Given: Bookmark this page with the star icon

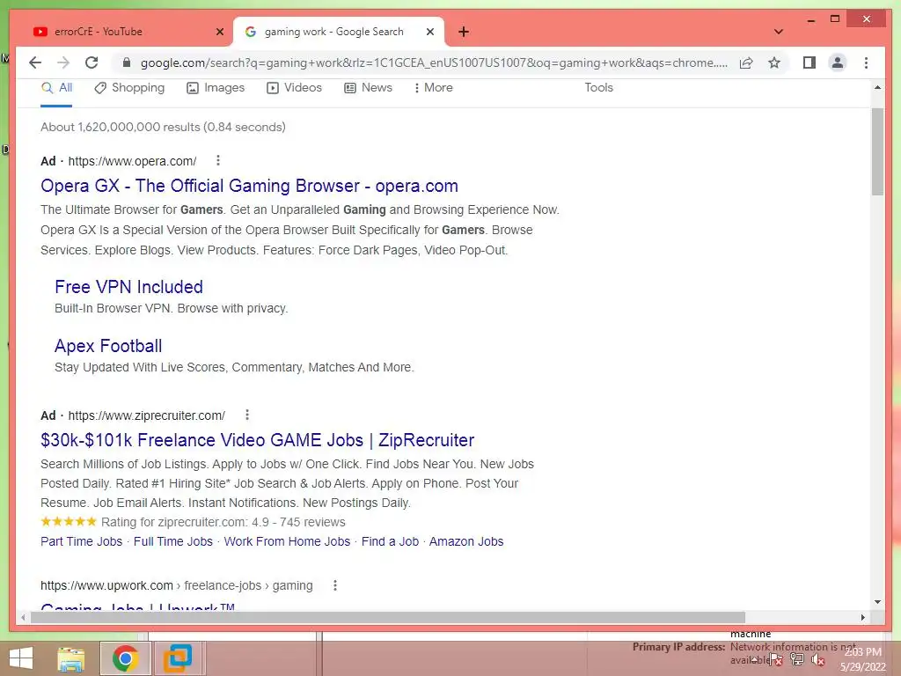Looking at the screenshot, I should (x=774, y=62).
